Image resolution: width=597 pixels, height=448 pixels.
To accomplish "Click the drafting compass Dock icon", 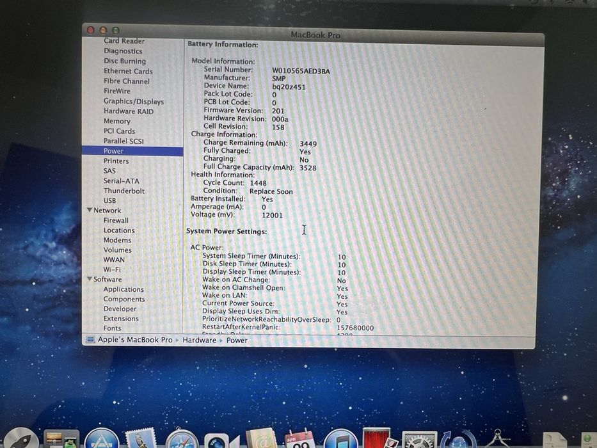I will point(497,439).
